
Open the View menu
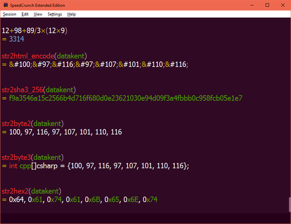coord(38,14)
